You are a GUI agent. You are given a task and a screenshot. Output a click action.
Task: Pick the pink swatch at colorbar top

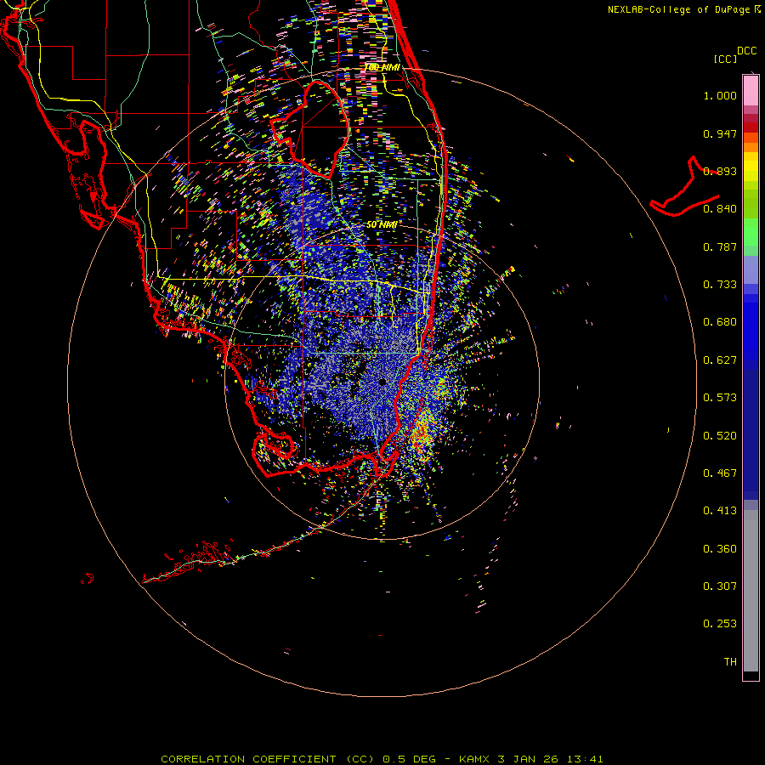coord(751,90)
